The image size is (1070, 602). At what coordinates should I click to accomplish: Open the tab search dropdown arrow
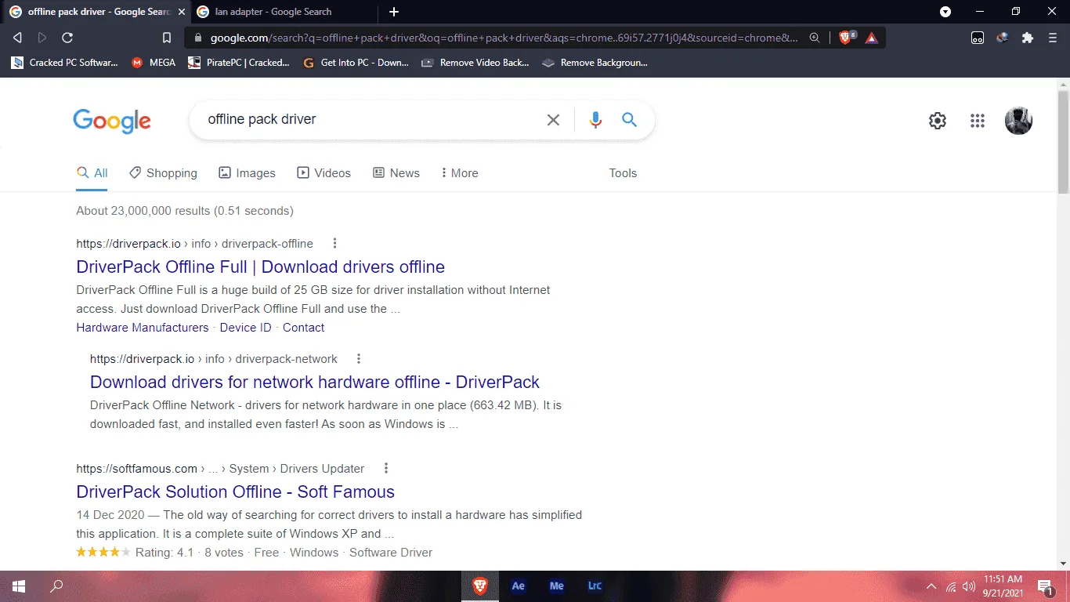tap(945, 12)
